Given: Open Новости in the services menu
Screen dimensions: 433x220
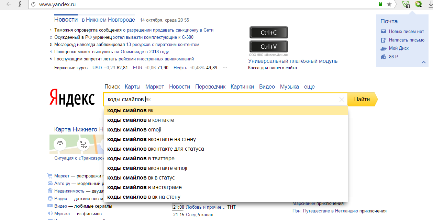Looking at the screenshot, I should pyautogui.click(x=179, y=86).
